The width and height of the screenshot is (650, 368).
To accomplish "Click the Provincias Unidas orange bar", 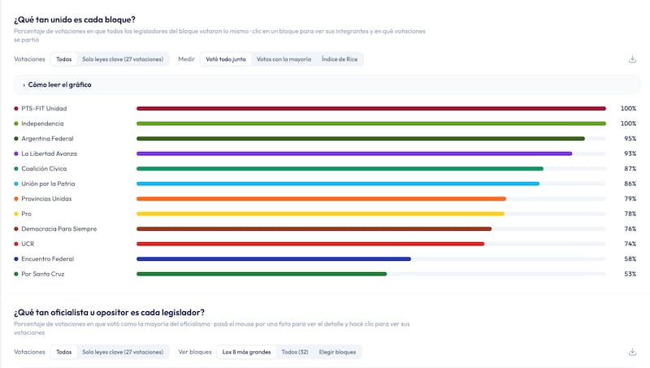I will pos(322,199).
